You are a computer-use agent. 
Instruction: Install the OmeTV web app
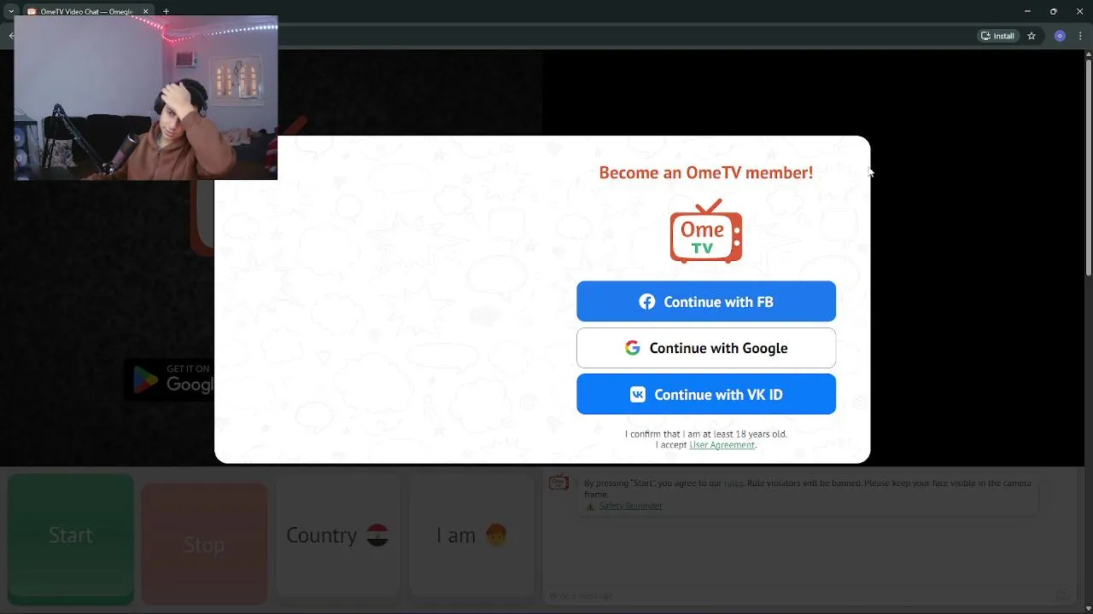point(998,36)
